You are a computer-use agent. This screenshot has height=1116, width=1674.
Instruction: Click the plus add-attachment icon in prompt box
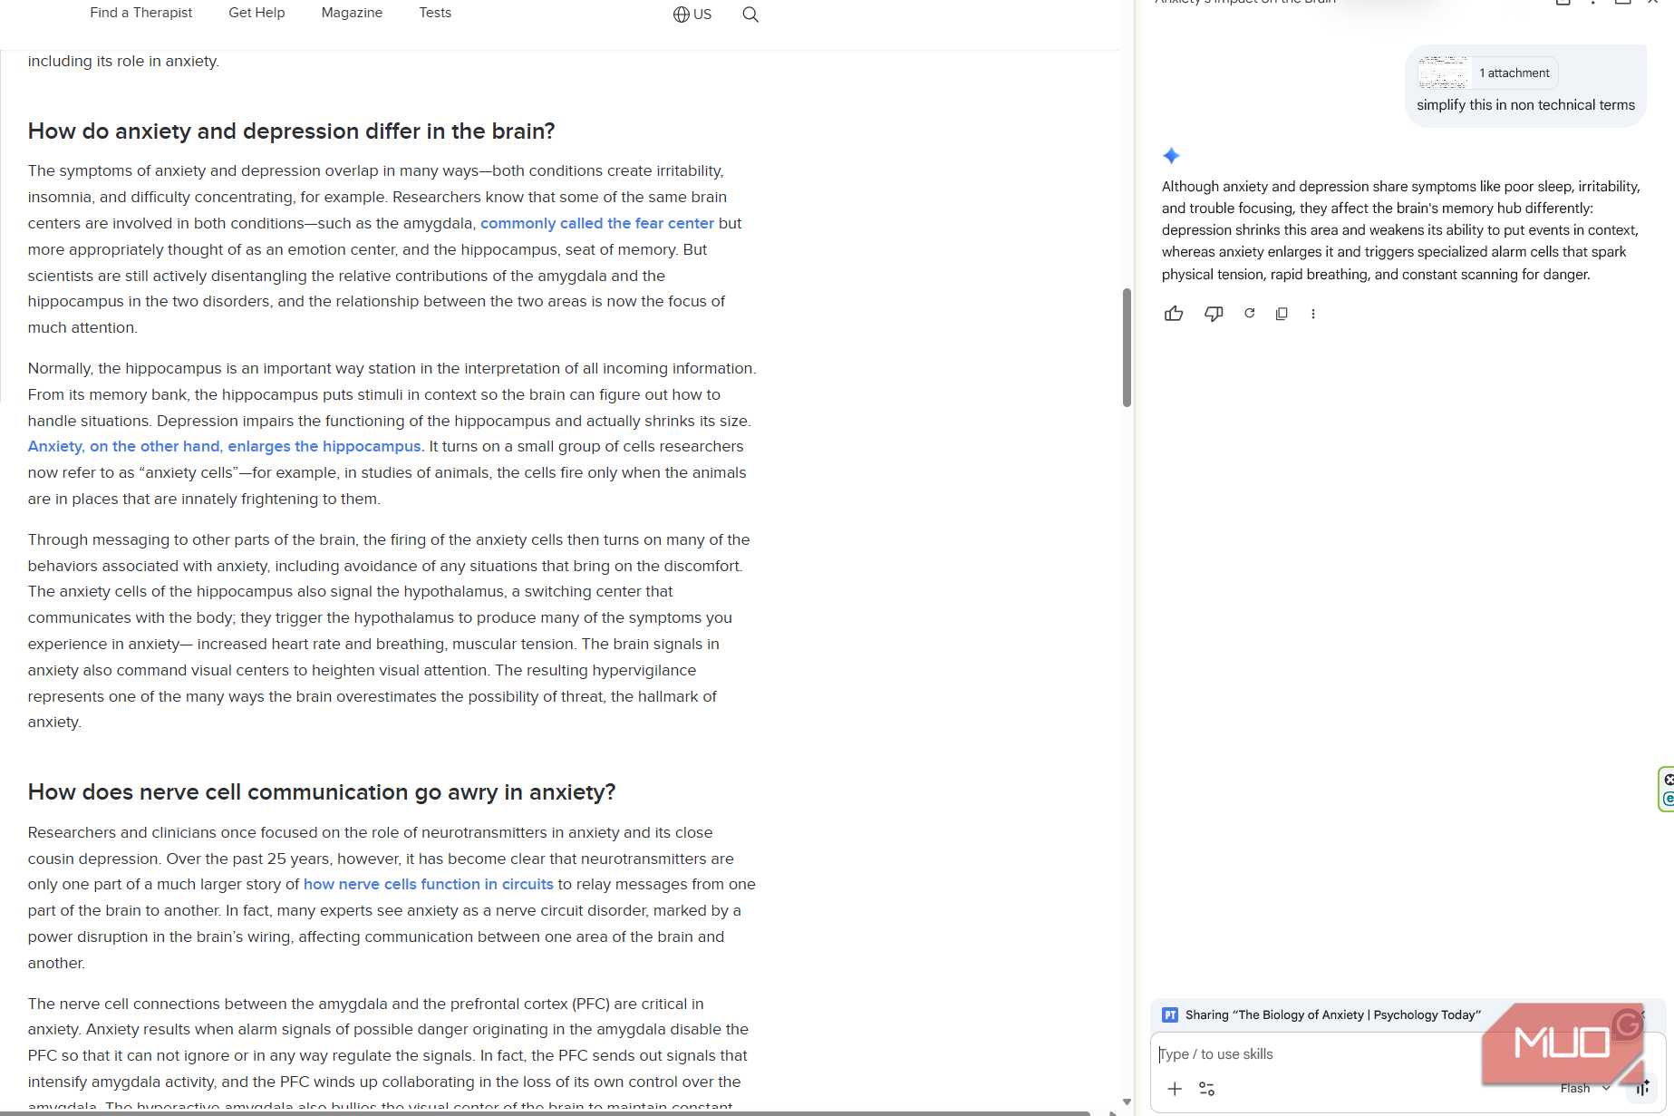(x=1175, y=1089)
